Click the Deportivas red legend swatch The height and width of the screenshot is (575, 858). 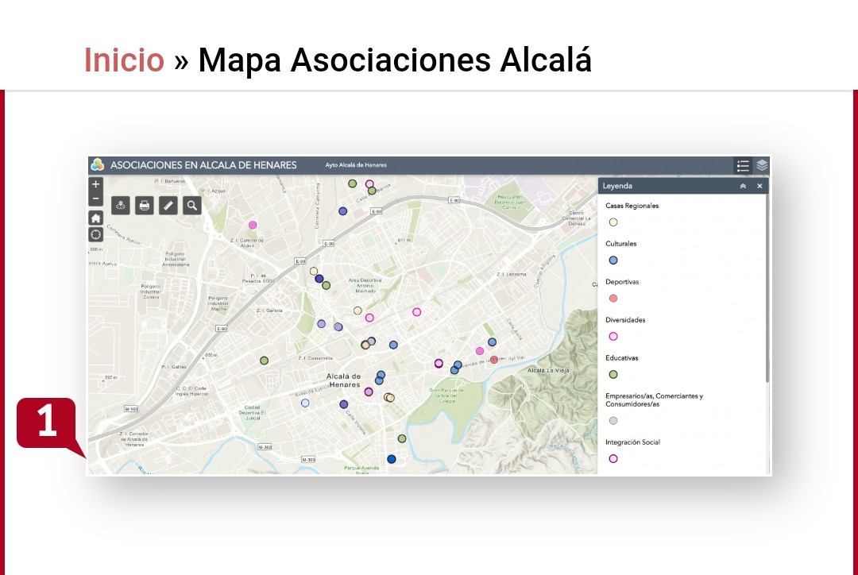coord(613,299)
